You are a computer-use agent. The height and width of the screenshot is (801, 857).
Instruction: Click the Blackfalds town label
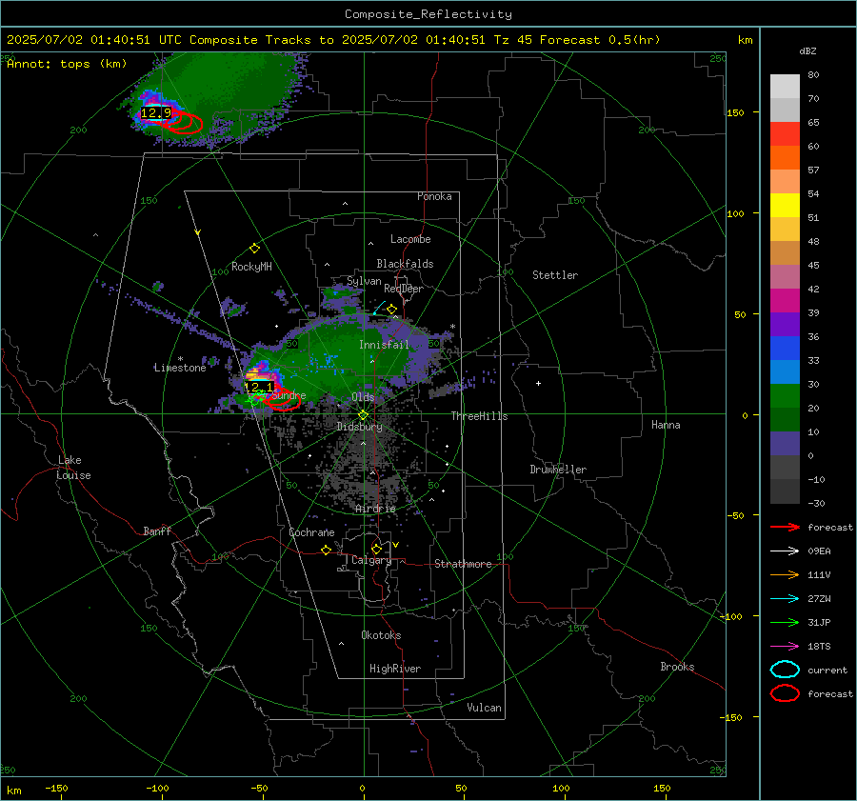pos(405,264)
